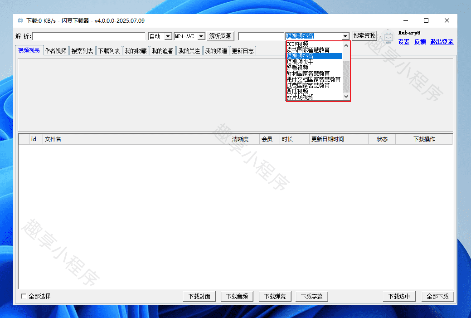Collapse the 短视频抖音 source combo box arrow
Viewport: 471px width, 318px height.
click(x=345, y=36)
